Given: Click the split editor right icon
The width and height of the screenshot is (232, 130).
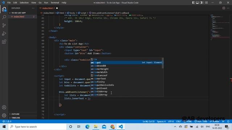Looking at the screenshot, I should (x=224, y=8).
